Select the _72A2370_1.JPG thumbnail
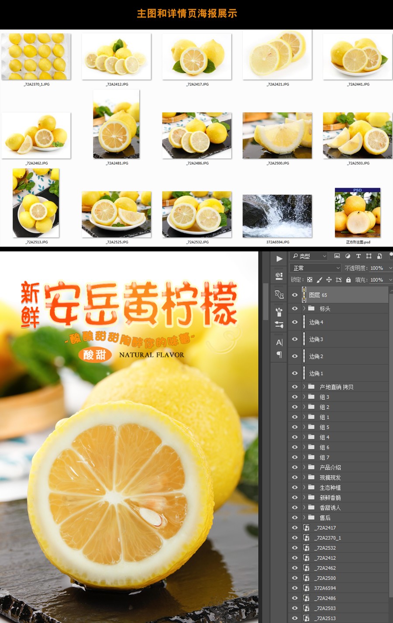Image resolution: width=393 pixels, height=623 pixels. (x=36, y=56)
